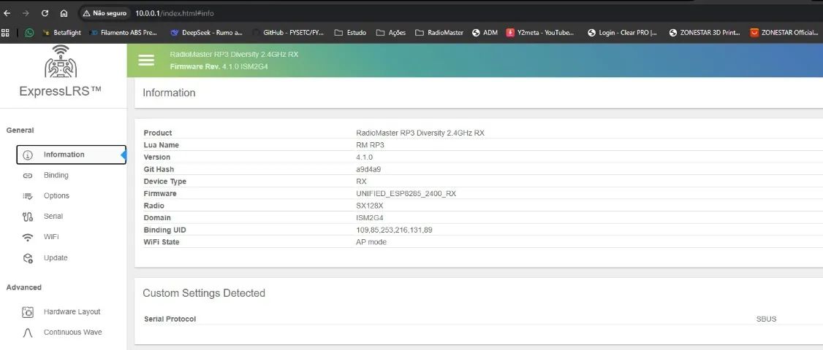The height and width of the screenshot is (350, 823).
Task: Click the ExpressLRS logo icon
Action: click(61, 61)
